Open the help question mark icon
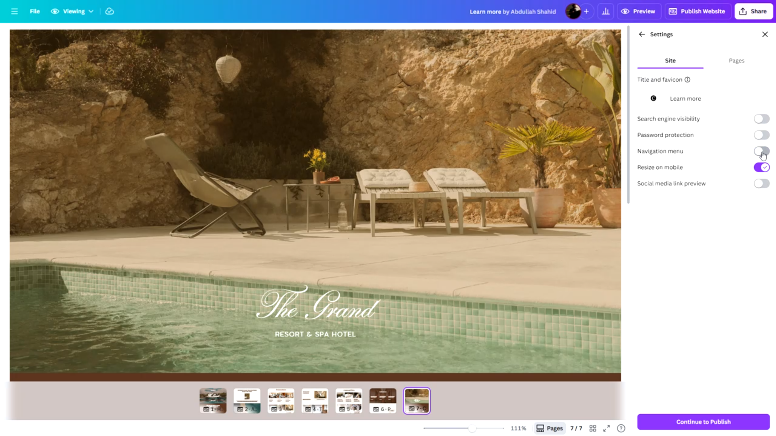Screen dimensions: 776x436 pyautogui.click(x=621, y=428)
